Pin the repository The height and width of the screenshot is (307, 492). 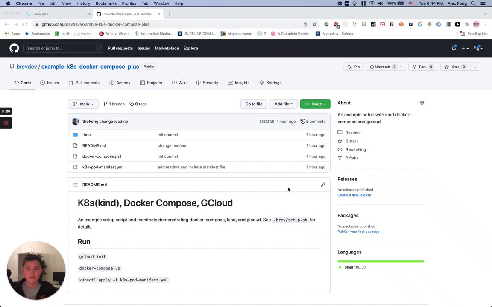pos(354,67)
